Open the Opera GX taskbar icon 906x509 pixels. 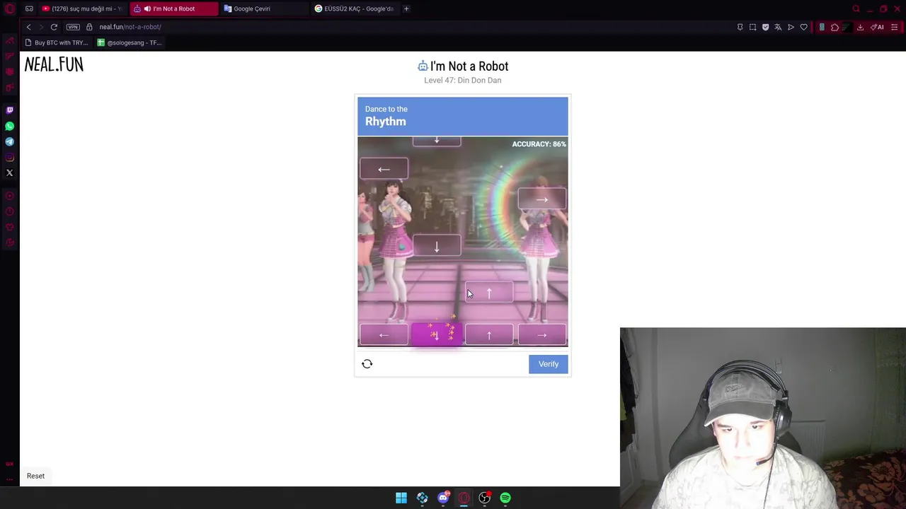tap(464, 498)
